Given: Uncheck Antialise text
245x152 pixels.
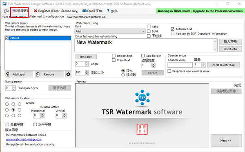Looking at the screenshot, I should 172,29.
